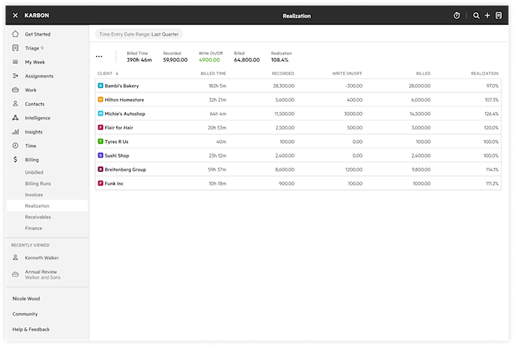Screen dimensions: 514x346
Task: Click the plus add icon
Action: [487, 16]
